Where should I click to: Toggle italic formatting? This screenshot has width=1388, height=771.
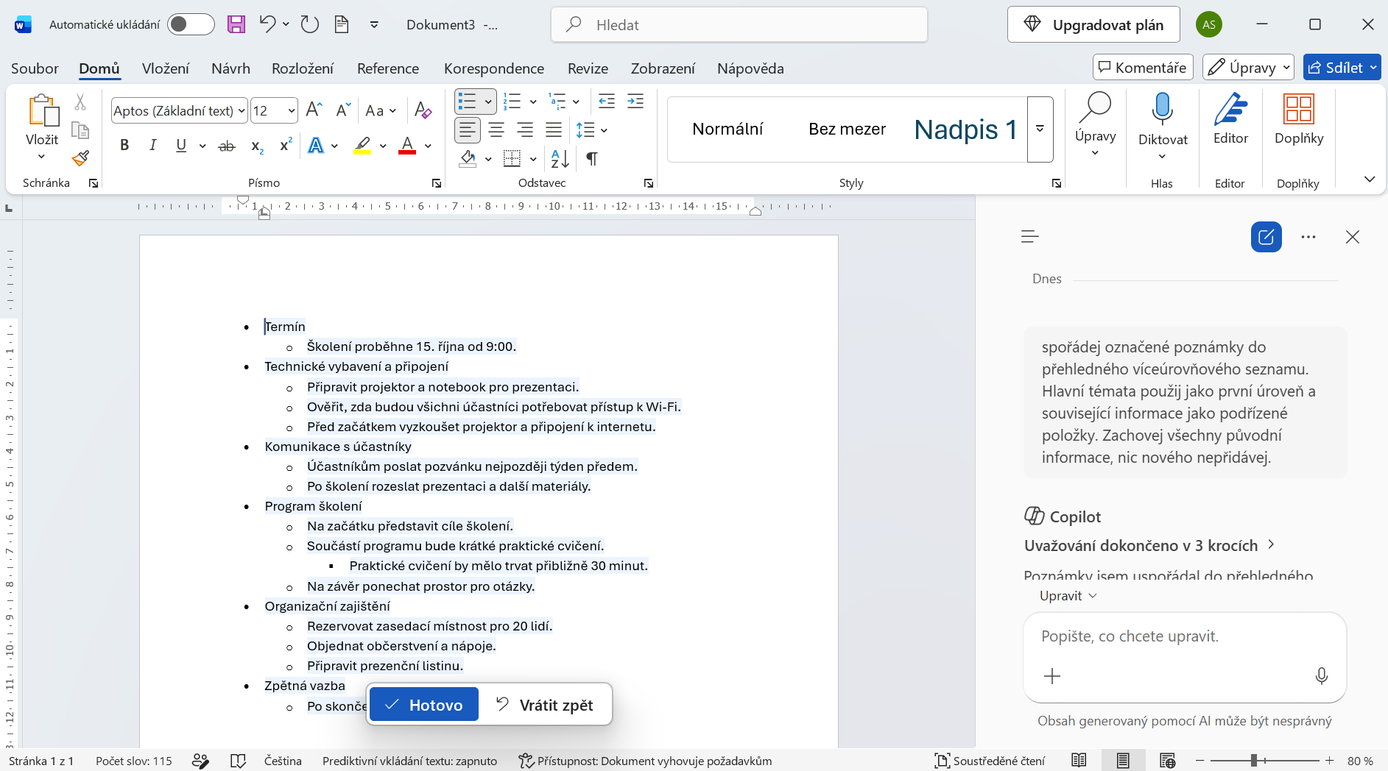click(x=152, y=145)
